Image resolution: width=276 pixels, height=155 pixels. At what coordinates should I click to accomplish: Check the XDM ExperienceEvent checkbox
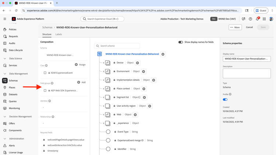[45, 73]
